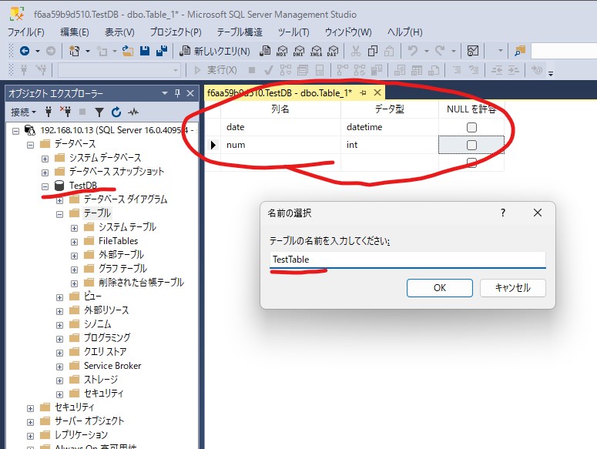597x449 pixels.
Task: Expand the ビュー folder node
Action: (x=59, y=297)
